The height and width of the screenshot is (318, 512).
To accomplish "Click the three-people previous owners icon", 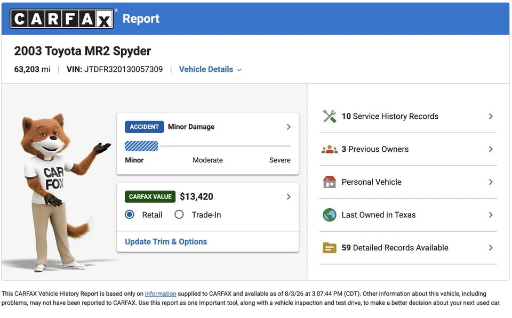I will click(330, 149).
